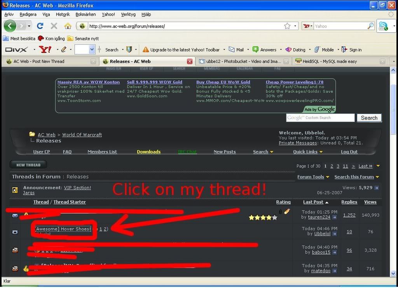
Task: Open Yahoo Mail envelope icon
Action: 232,49
